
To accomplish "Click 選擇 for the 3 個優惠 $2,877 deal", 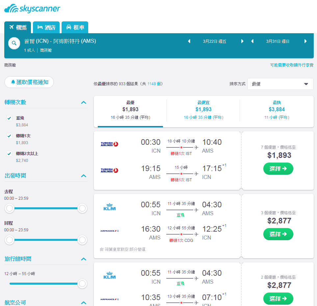I will click(278, 234).
